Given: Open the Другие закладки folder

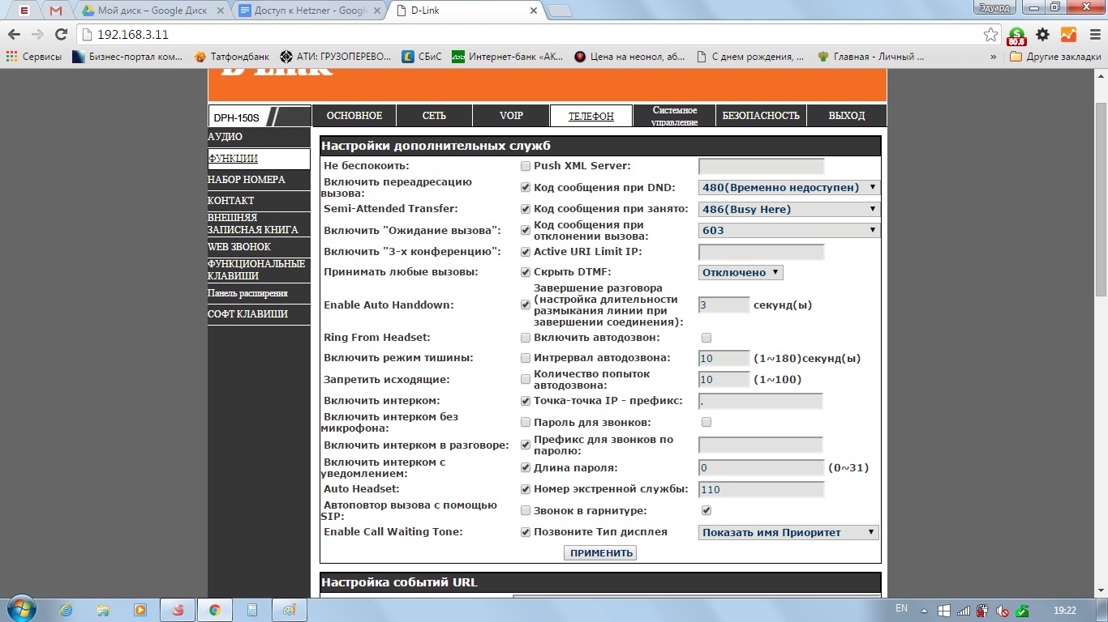Looking at the screenshot, I should [1055, 57].
